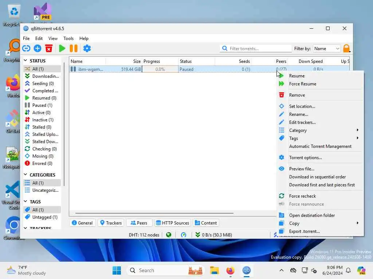The image size is (373, 279).
Task: Click the orange Pause toolbar icon
Action: click(x=74, y=48)
